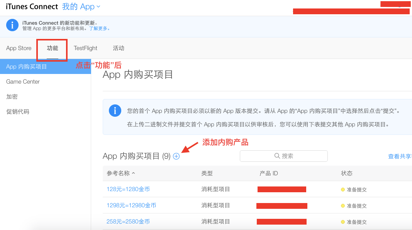412x230 pixels.
Task: Select App 内购买项目 in sidebar
Action: 46,67
